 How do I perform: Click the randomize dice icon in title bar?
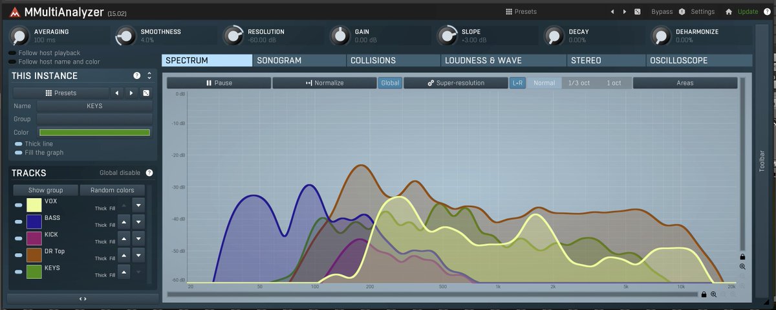pyautogui.click(x=638, y=12)
